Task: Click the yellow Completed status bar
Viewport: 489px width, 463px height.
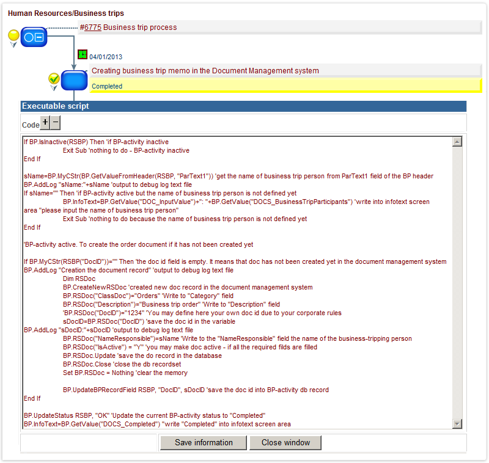Action: 285,86
